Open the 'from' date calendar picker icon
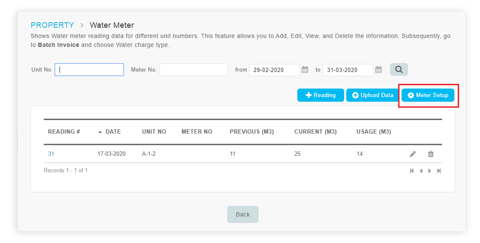Image resolution: width=480 pixels, height=243 pixels. coord(305,70)
